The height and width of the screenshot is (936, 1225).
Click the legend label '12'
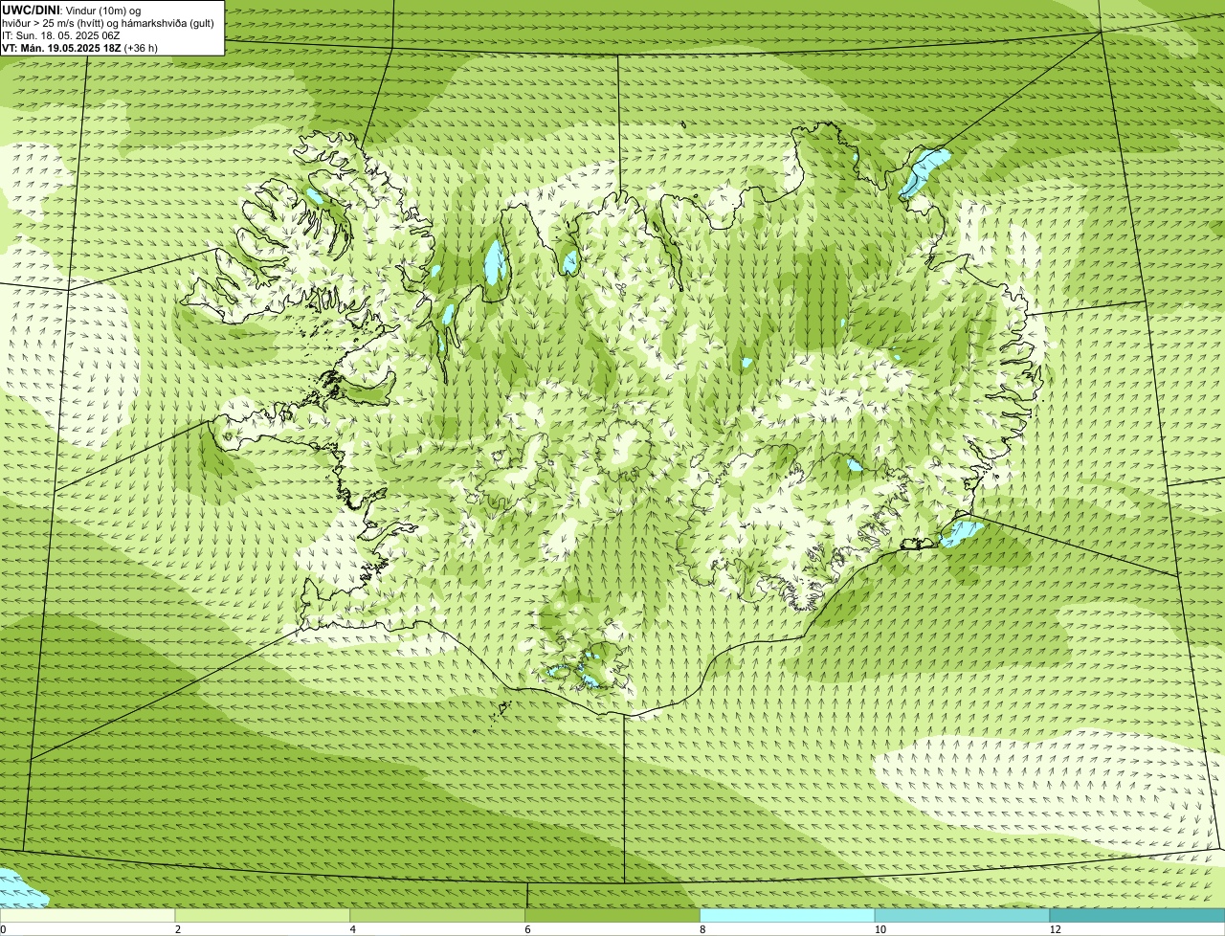click(1055, 929)
